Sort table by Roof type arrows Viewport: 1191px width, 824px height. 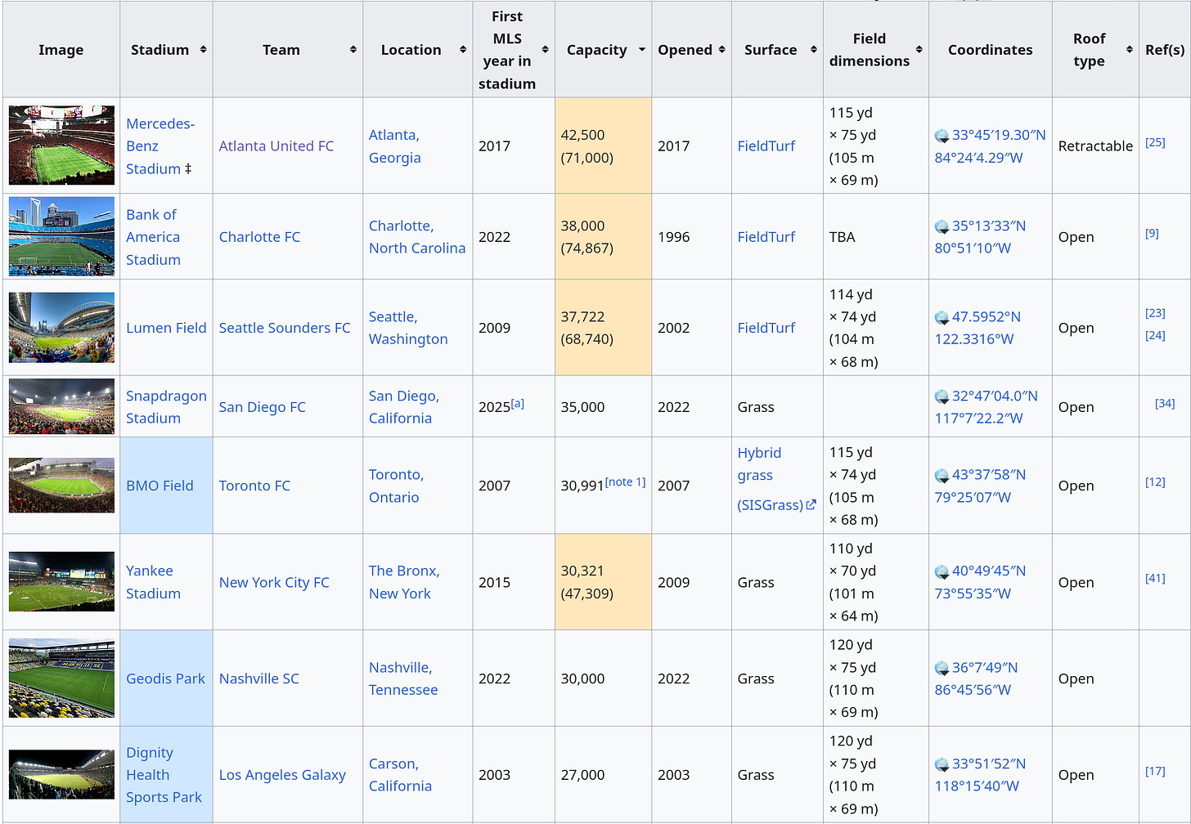click(1129, 50)
